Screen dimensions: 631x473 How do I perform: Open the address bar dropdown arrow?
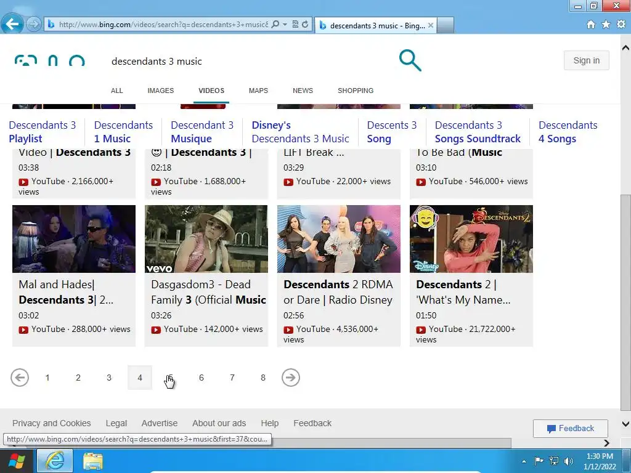285,25
